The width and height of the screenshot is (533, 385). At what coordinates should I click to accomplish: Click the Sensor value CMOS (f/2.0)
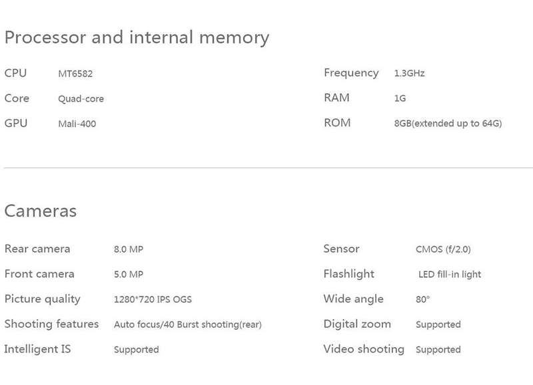[x=443, y=249]
